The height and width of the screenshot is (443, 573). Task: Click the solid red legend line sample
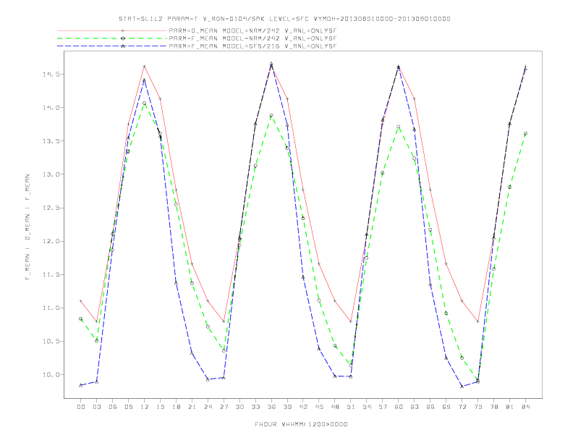[112, 31]
